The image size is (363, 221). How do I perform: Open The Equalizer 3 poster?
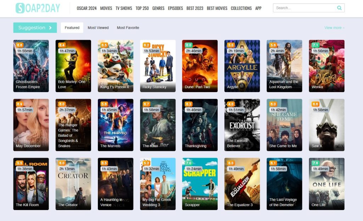point(242,184)
